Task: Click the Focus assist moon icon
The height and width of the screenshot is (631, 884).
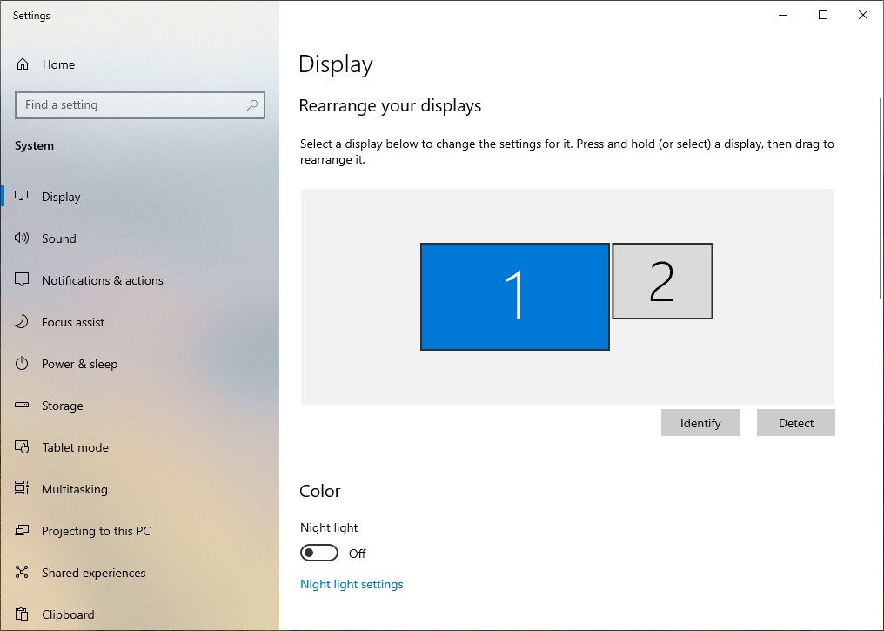Action: point(22,321)
